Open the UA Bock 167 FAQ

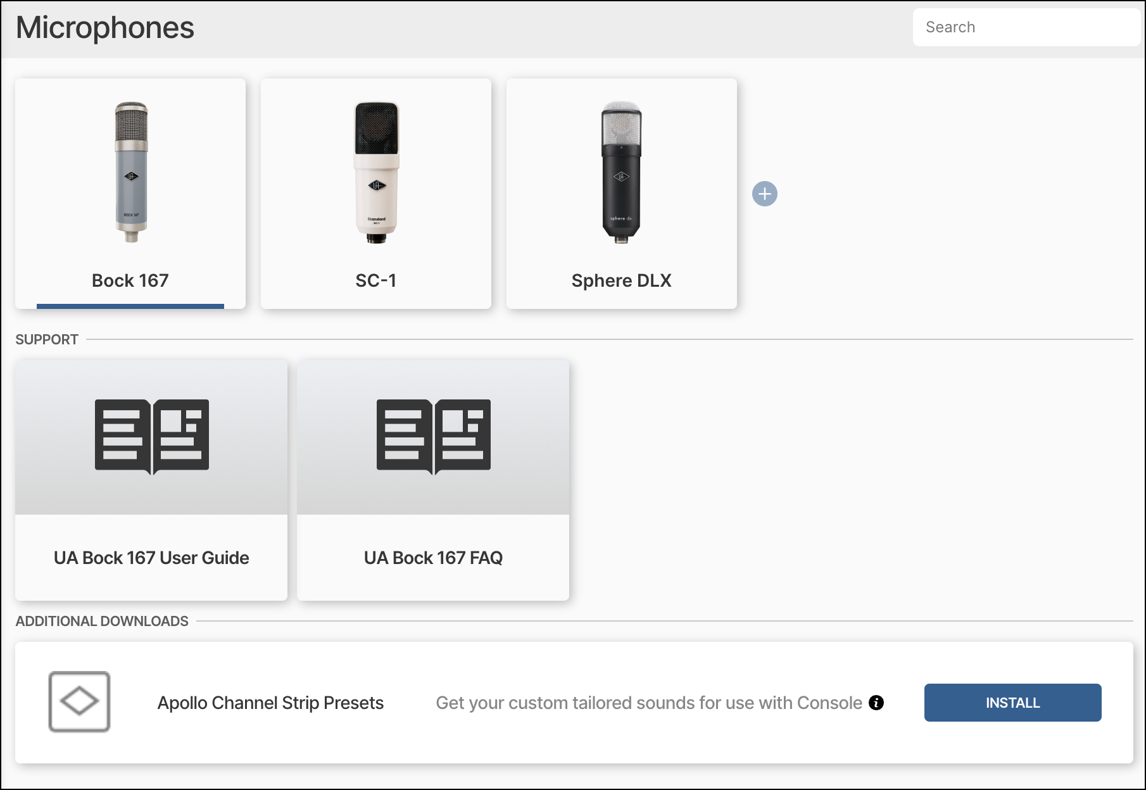pos(433,480)
